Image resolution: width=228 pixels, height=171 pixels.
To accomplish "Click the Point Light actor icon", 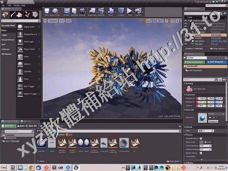I will click(20, 42).
